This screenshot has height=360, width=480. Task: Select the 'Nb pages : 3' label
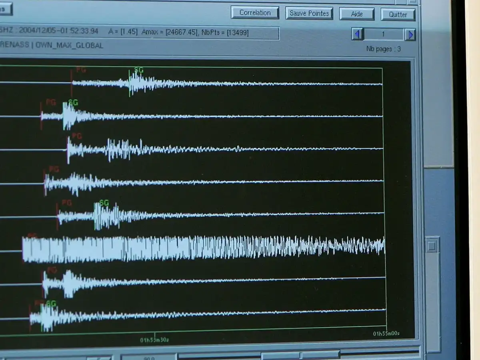coord(383,49)
